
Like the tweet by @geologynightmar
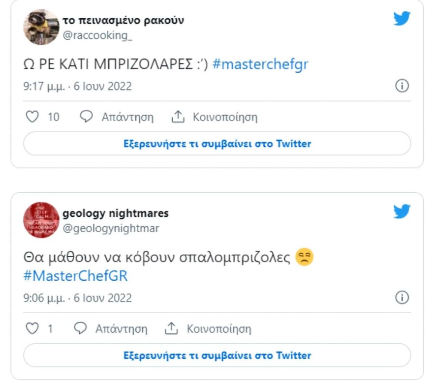(32, 327)
